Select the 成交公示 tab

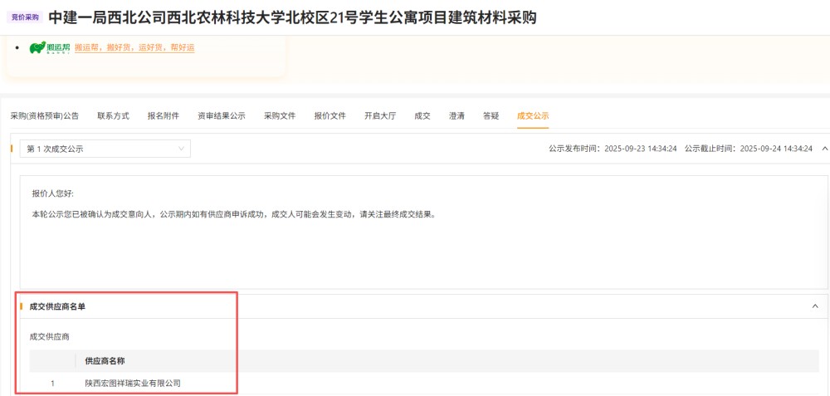[x=533, y=116]
